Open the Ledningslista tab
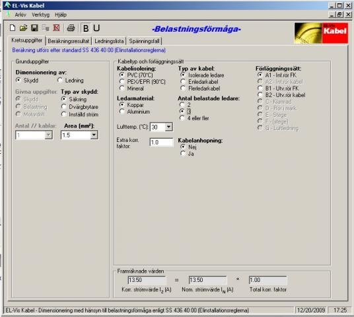This screenshot has width=354, height=317. (x=109, y=41)
